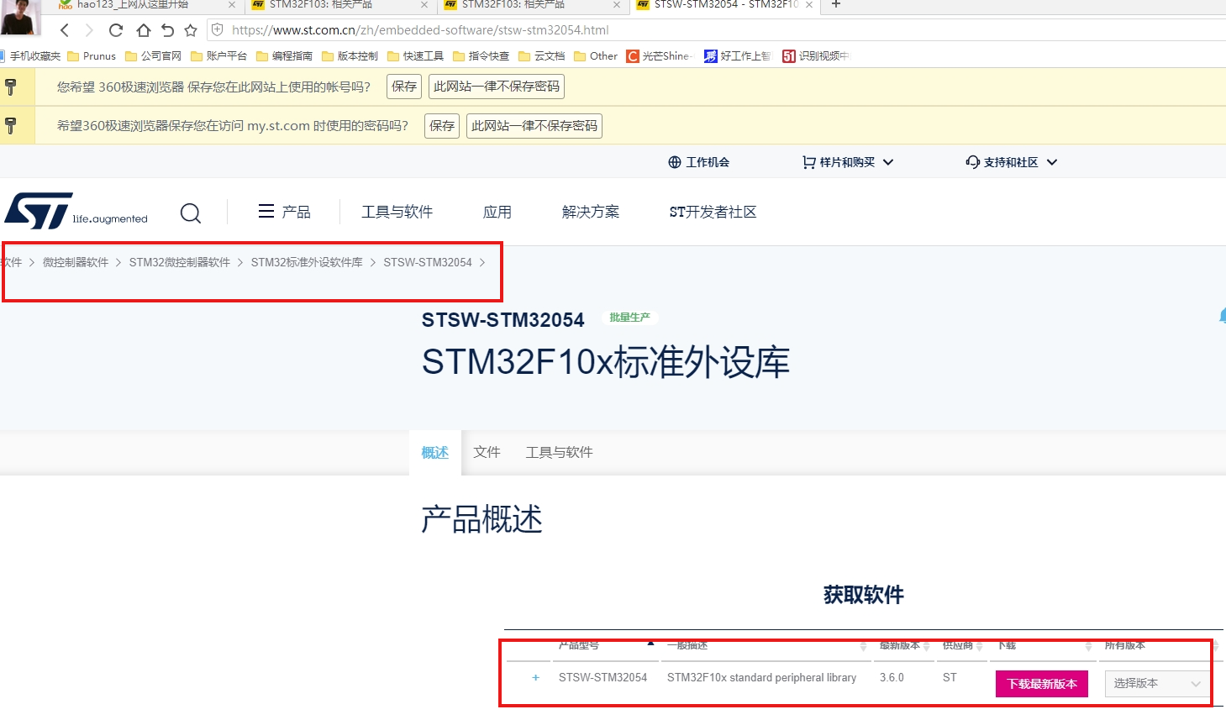Click the 工作机会 globe icon
Viewport: 1226px width, 720px height.
(x=673, y=161)
